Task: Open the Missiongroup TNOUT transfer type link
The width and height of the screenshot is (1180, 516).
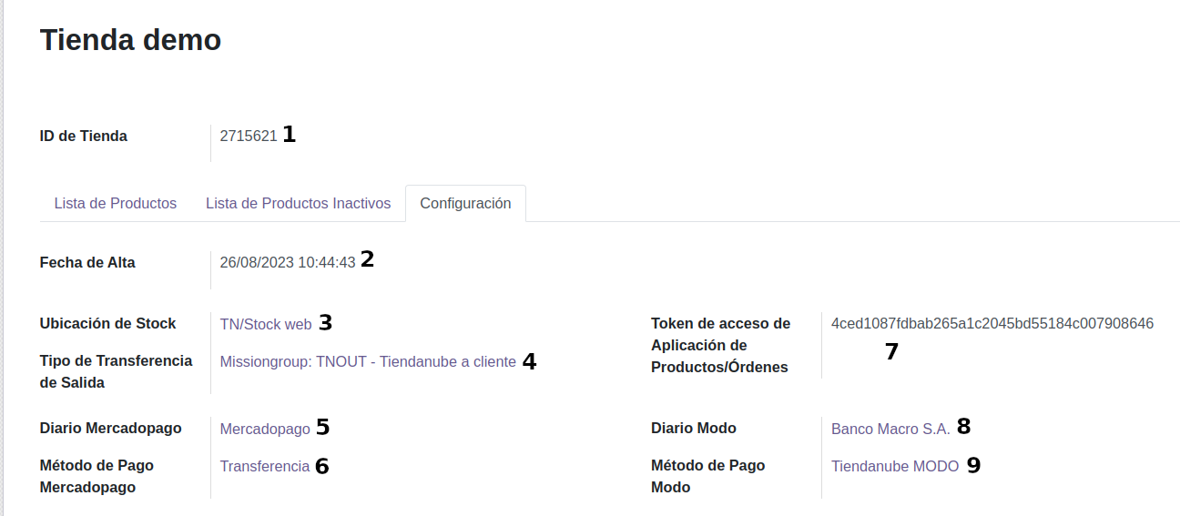Action: (368, 361)
